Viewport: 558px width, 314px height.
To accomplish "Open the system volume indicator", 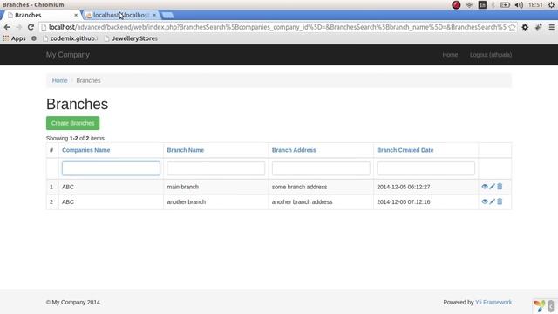I will 519,5.
